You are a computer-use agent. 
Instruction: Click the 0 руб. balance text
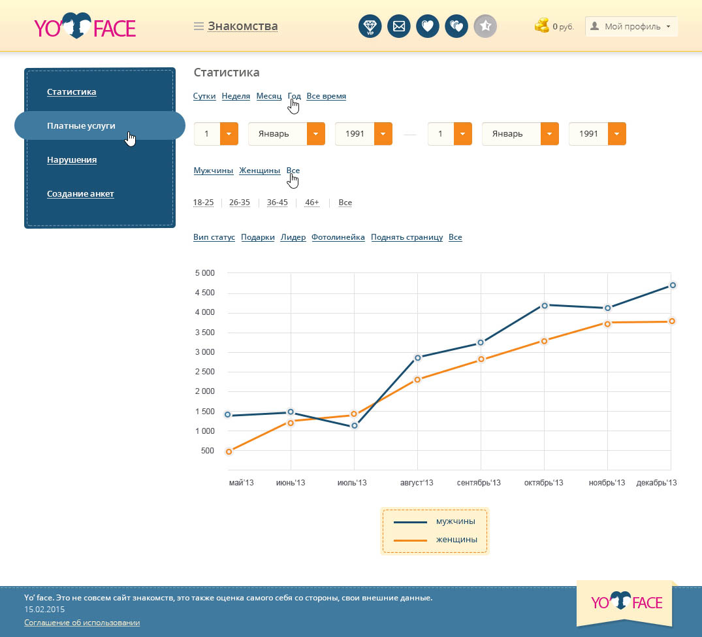tap(563, 26)
